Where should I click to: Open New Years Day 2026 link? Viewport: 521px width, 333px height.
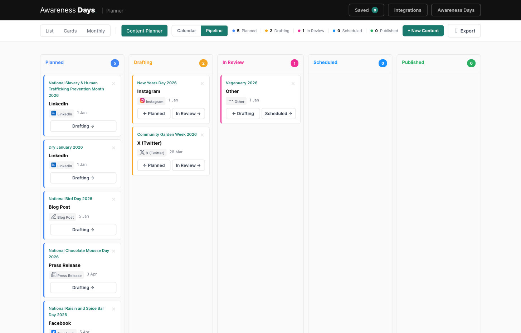[x=157, y=83]
